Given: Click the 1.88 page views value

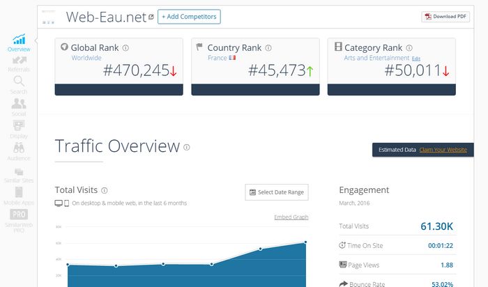Looking at the screenshot, I should click(447, 265).
